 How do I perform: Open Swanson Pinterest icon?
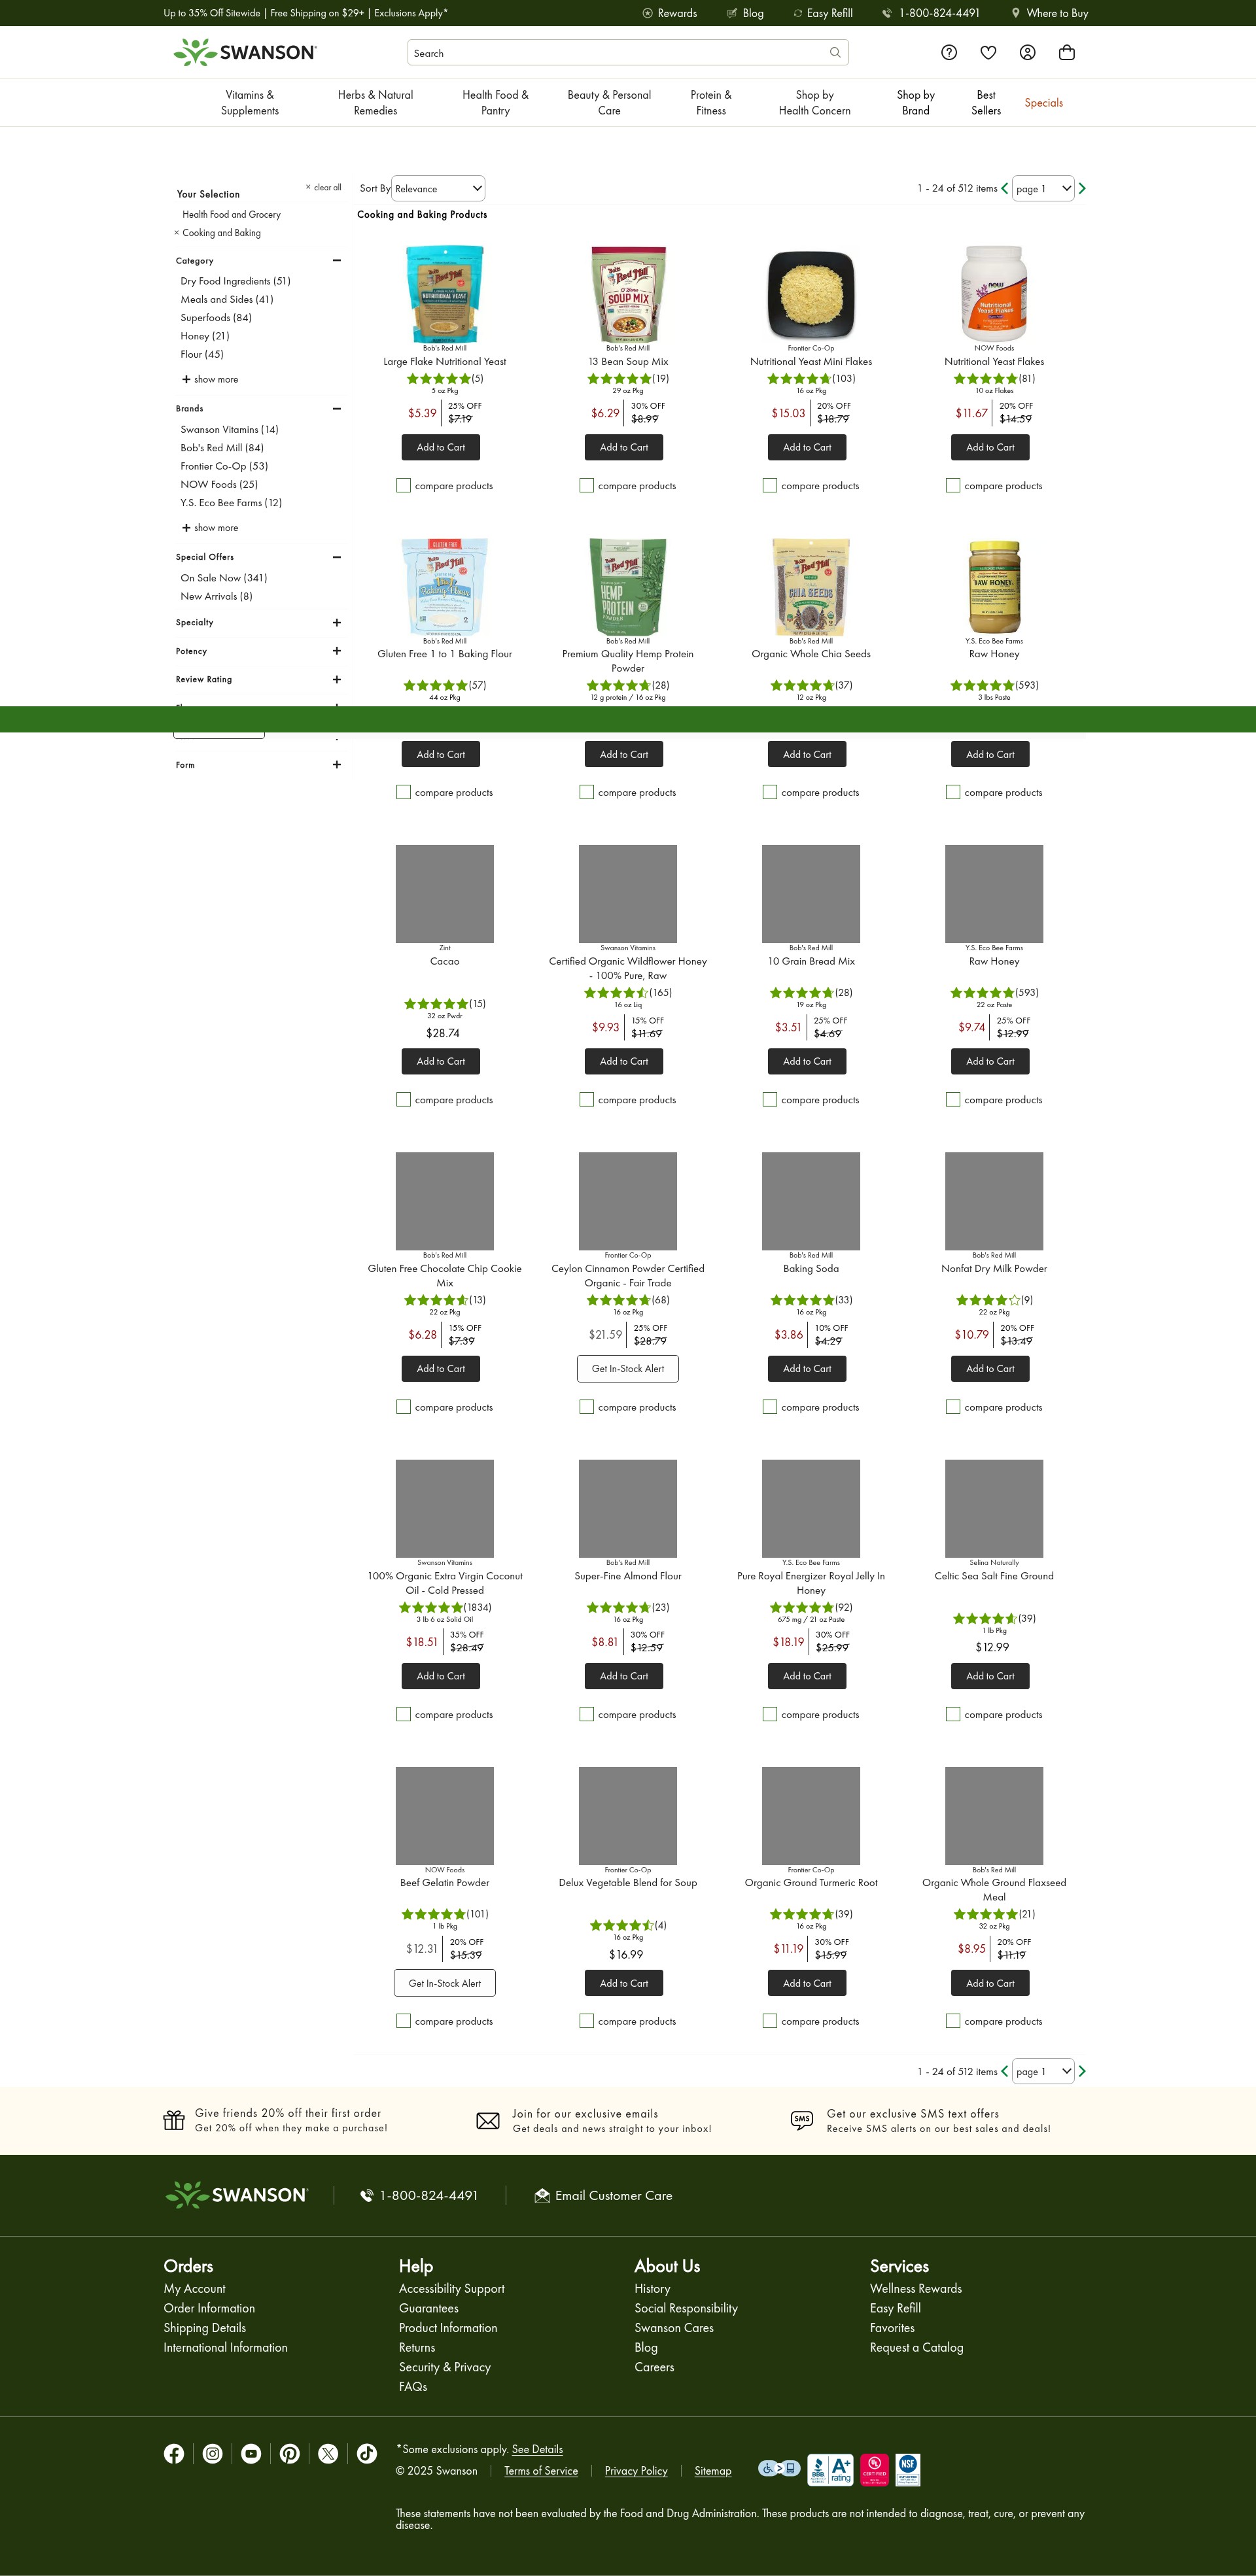point(290,2453)
